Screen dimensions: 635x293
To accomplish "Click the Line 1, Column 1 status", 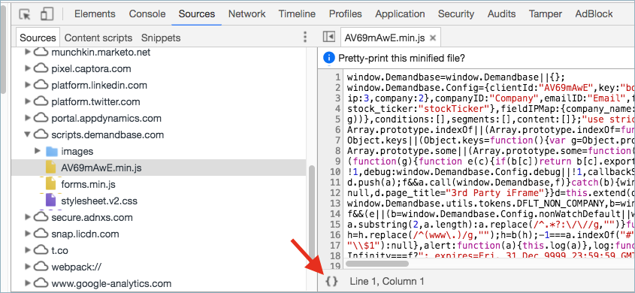I will point(387,281).
